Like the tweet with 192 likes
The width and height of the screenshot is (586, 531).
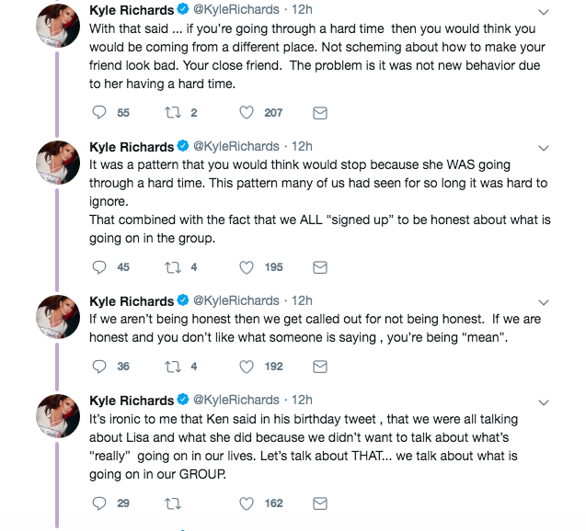(x=247, y=367)
